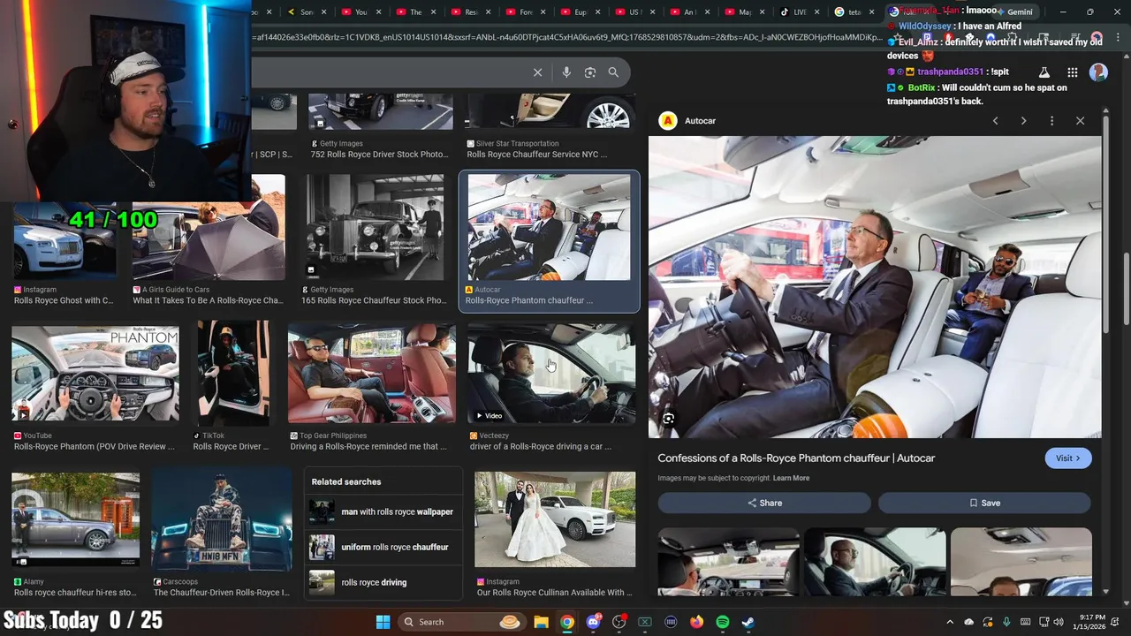Select 'rolls royce driving' related search
Image resolution: width=1131 pixels, height=636 pixels.
click(382, 582)
